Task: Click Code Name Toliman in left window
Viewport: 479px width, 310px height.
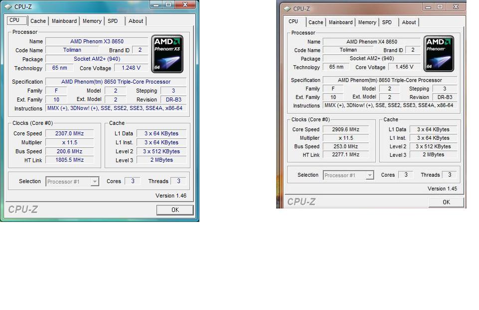Action: (72, 50)
